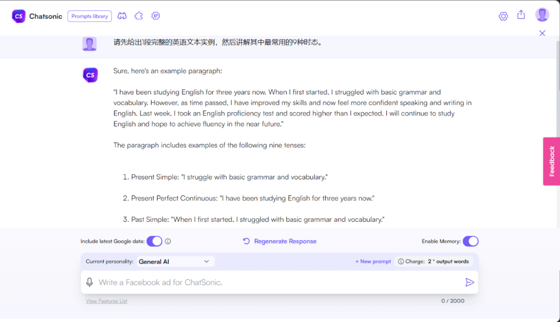Click the Twitter badge icon in top bar

(x=156, y=16)
